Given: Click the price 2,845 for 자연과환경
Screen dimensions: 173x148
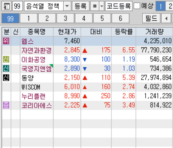Looking at the screenshot, I should coord(72,50).
